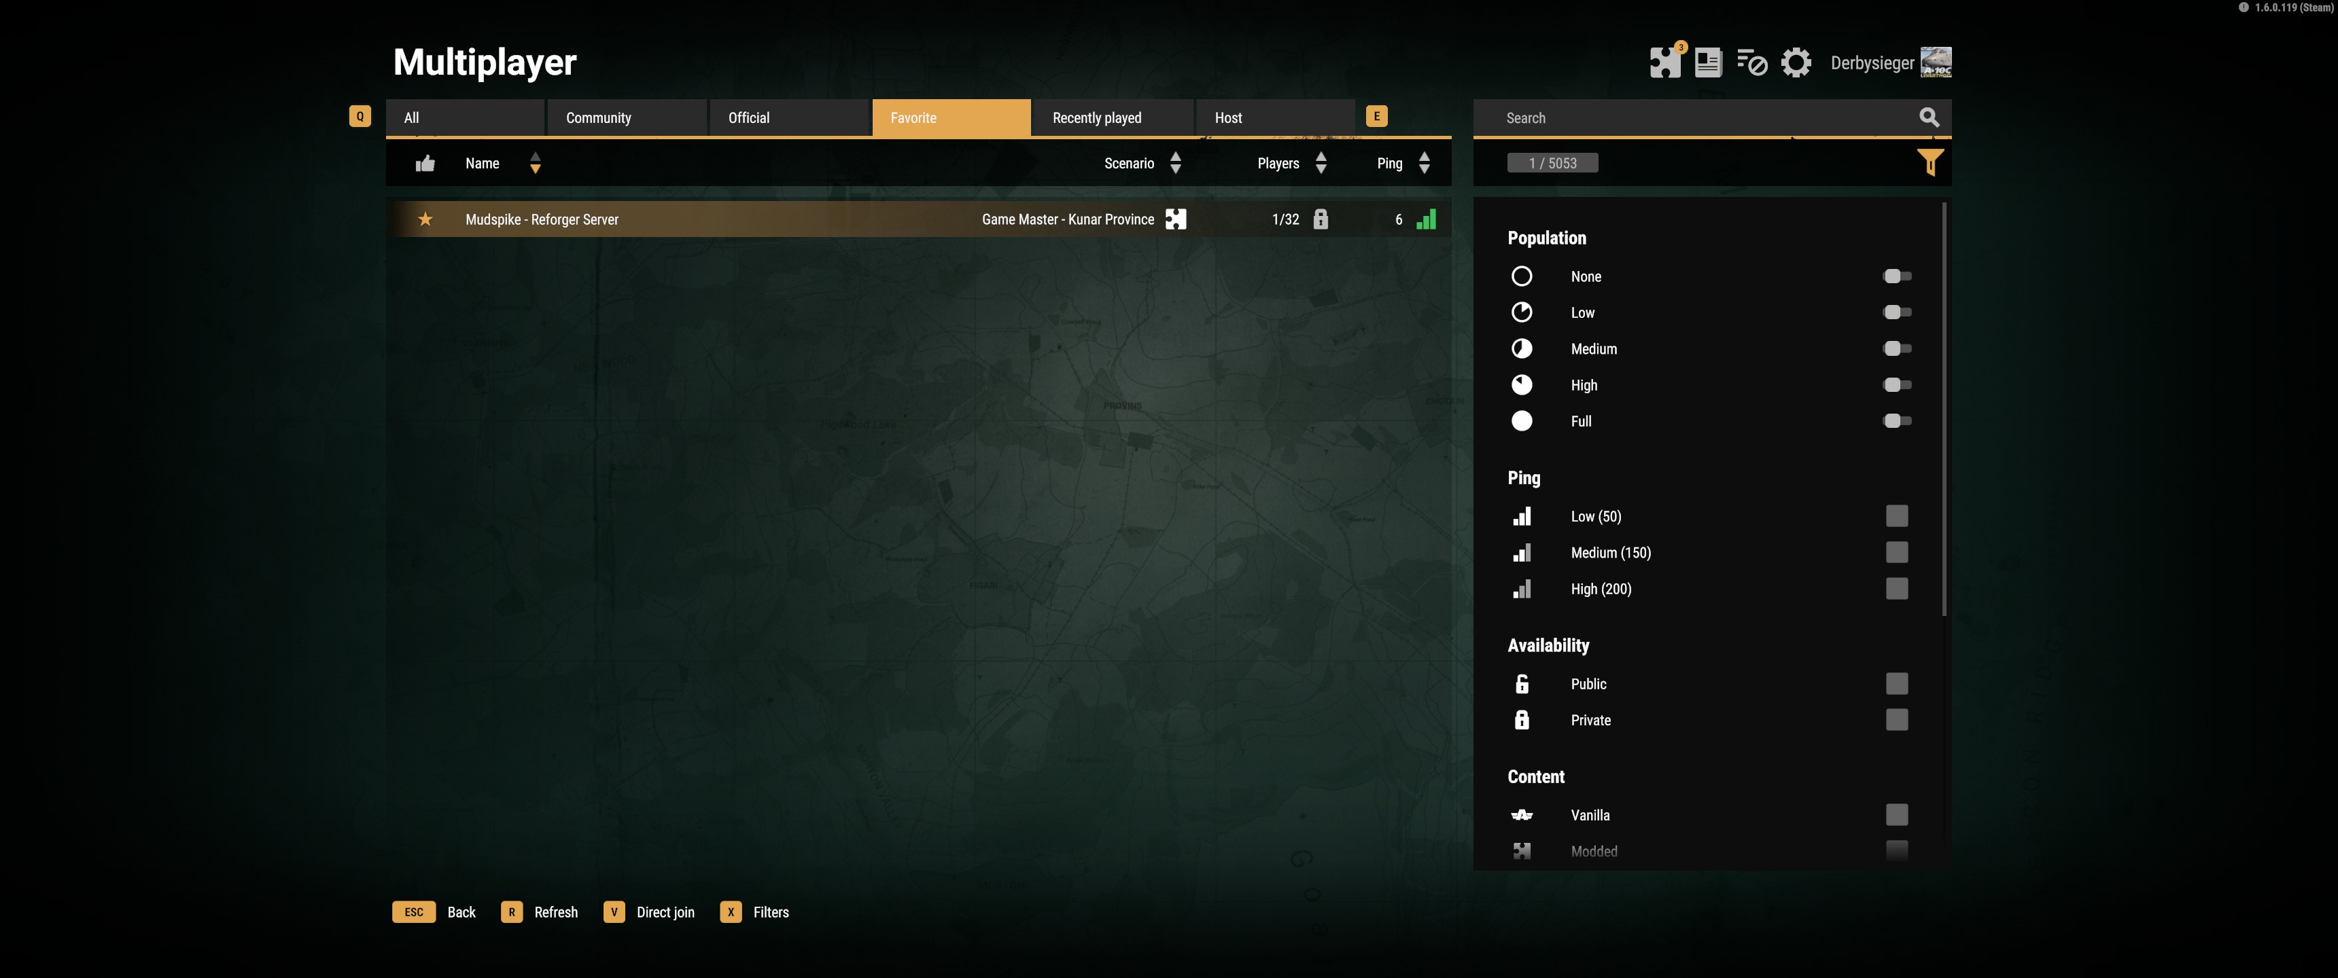Open the Workshop mods puzzle icon
Viewport: 2338px width, 978px height.
pyautogui.click(x=1664, y=62)
